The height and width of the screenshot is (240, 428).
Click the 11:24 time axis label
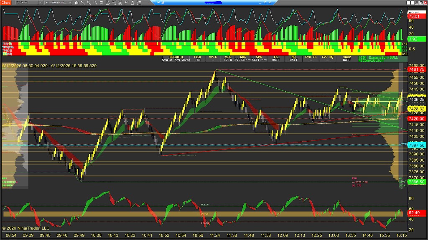coord(215,235)
